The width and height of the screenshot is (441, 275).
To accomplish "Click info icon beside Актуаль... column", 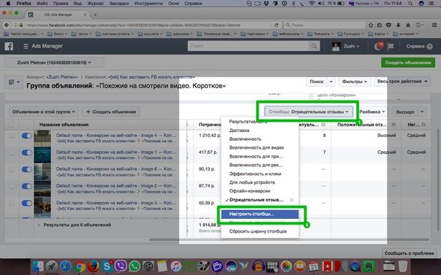I will [x=323, y=125].
